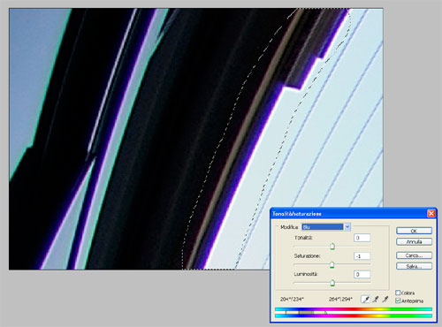This screenshot has height=327, width=442.
Task: Click the color range bar between spectrum strips
Action: point(354,312)
